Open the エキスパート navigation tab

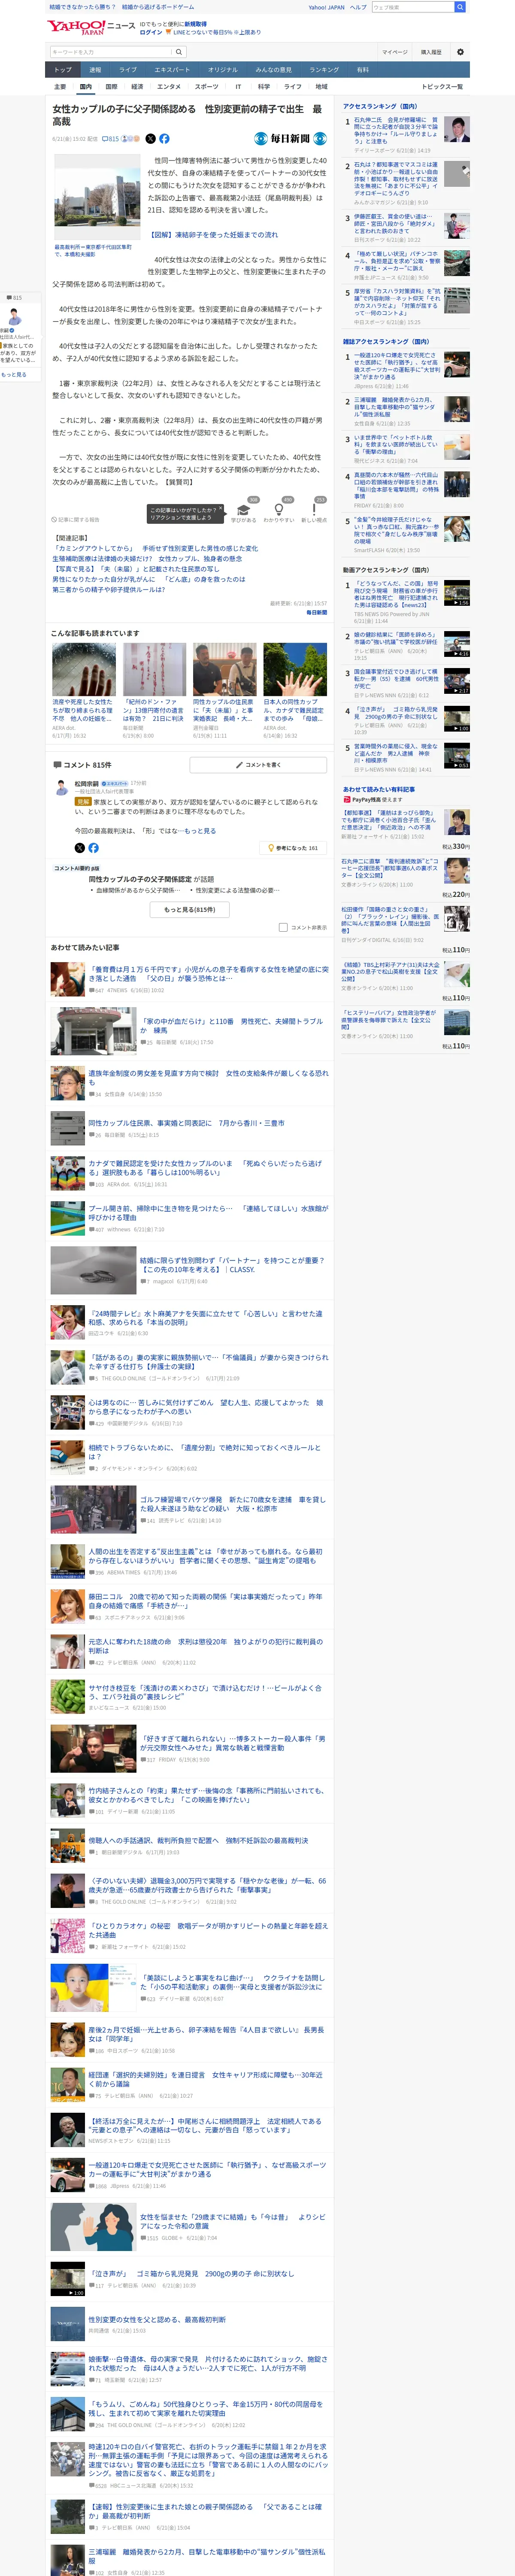click(x=172, y=70)
